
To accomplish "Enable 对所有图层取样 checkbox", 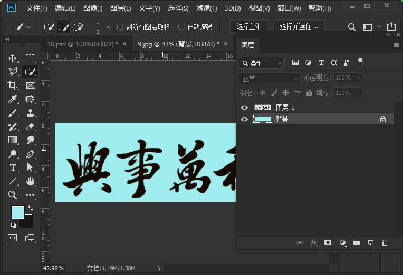I will 120,27.
